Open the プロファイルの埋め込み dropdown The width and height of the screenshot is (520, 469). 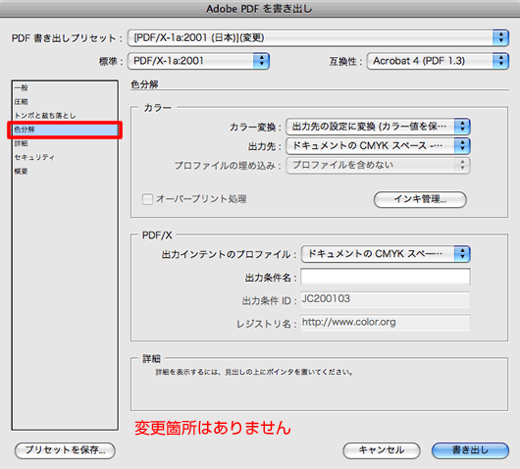[378, 165]
